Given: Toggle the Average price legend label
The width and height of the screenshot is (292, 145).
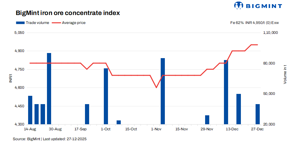Looking at the screenshot, I should (73, 23).
